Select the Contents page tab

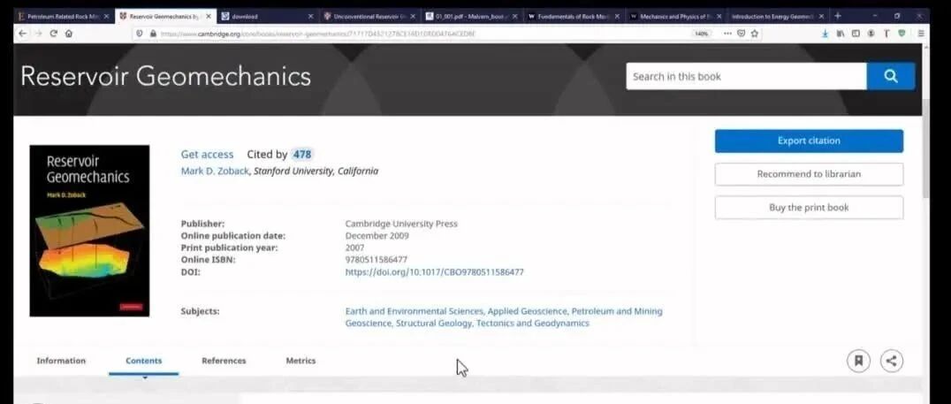[144, 361]
